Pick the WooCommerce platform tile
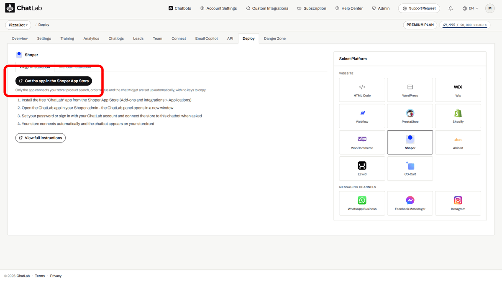The width and height of the screenshot is (502, 282). 362,142
